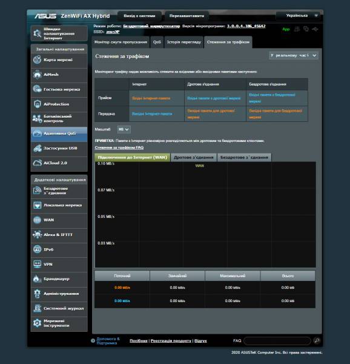The height and width of the screenshot is (364, 350).
Task: Click the Допомога help question-mark icon
Action: tap(93, 340)
